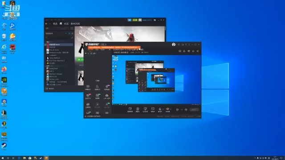Toggle the orange speaker in the streaming app
Screen dimensions: 285x160
(167, 110)
